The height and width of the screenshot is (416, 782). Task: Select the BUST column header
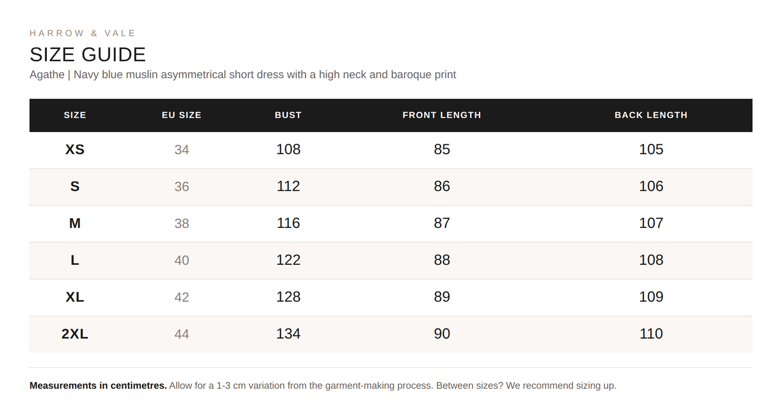point(288,115)
